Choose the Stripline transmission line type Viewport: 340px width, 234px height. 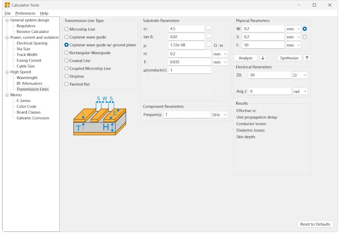[x=67, y=77]
